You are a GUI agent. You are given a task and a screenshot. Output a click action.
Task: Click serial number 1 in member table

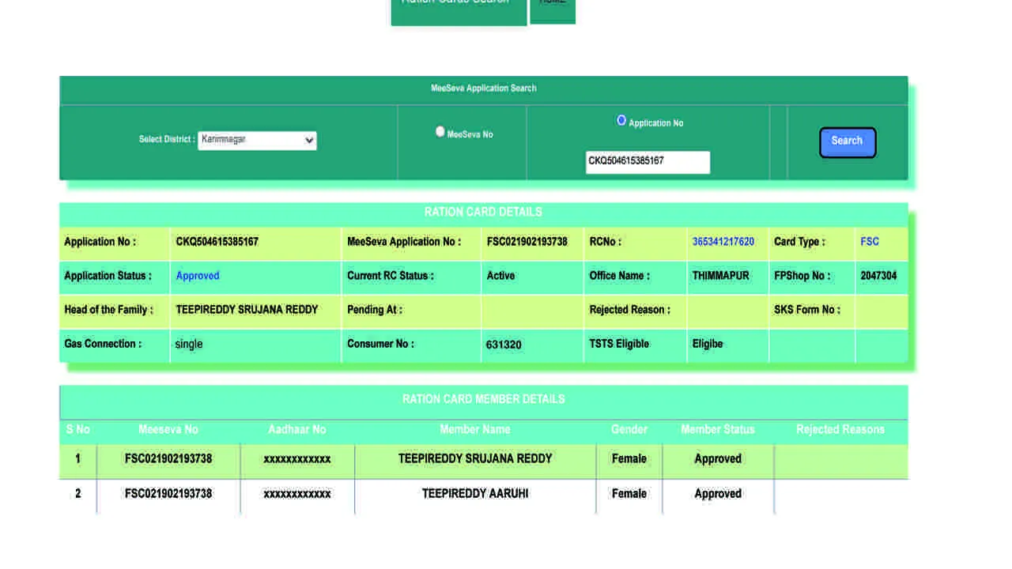pos(77,458)
